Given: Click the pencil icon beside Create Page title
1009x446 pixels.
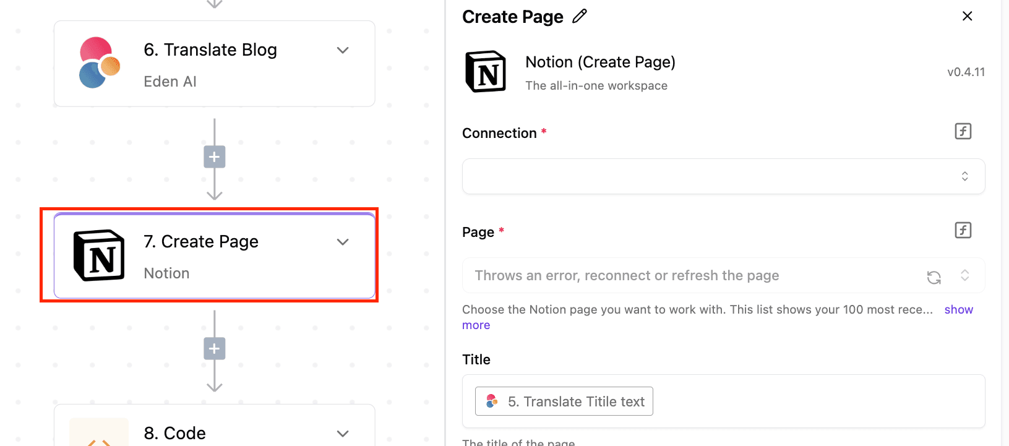Looking at the screenshot, I should (579, 17).
